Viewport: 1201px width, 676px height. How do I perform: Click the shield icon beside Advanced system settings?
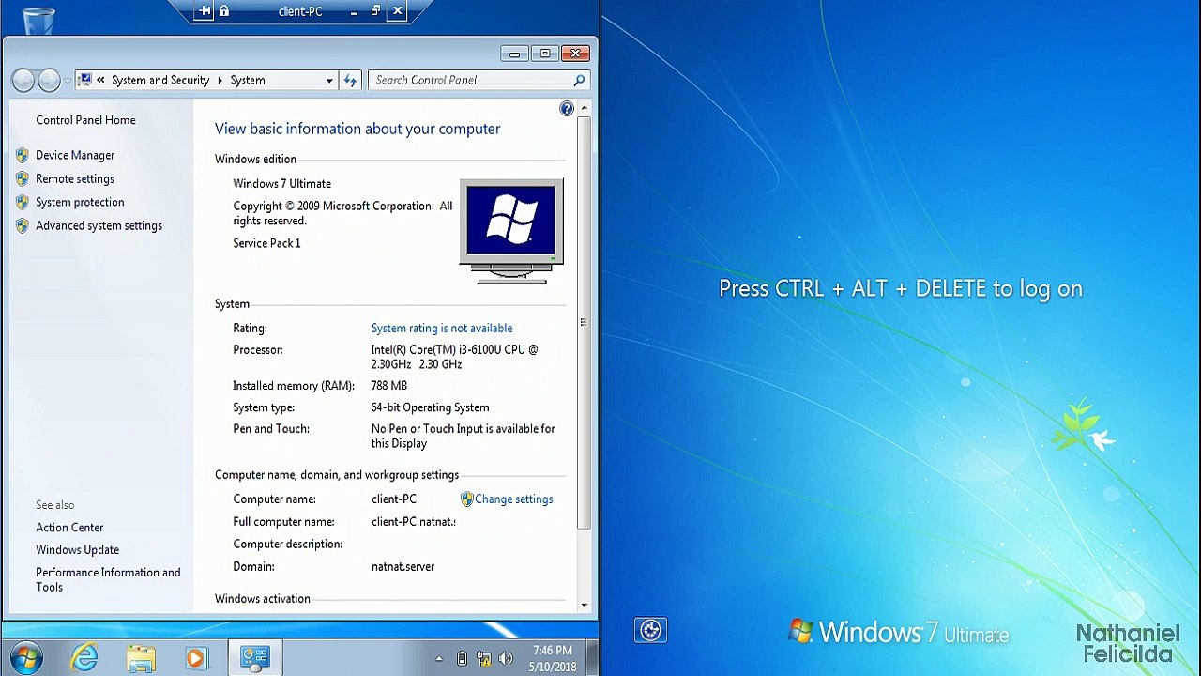point(23,225)
